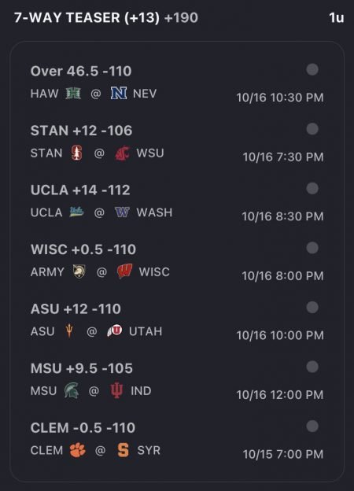
Task: Click the Wisconsin W logo icon
Action: coord(124,271)
